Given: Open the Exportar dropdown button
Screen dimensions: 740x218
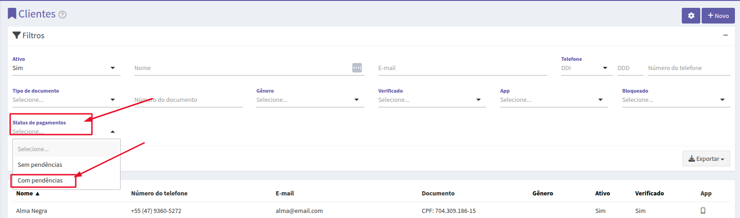Looking at the screenshot, I should [706, 159].
